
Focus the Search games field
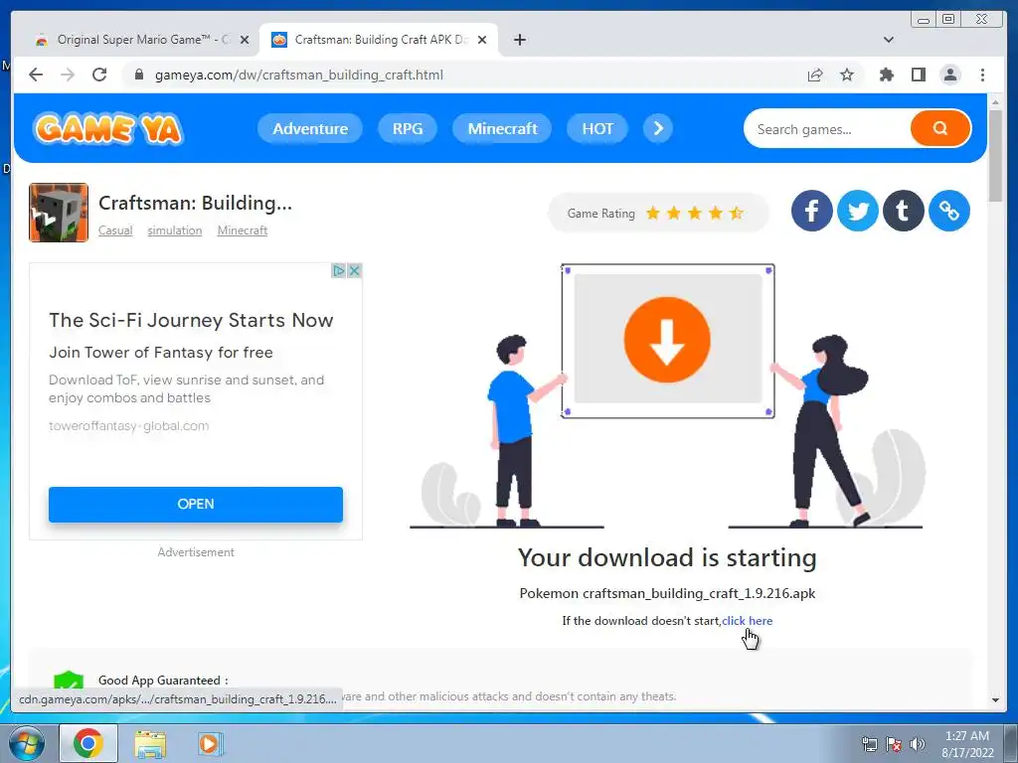coord(826,129)
